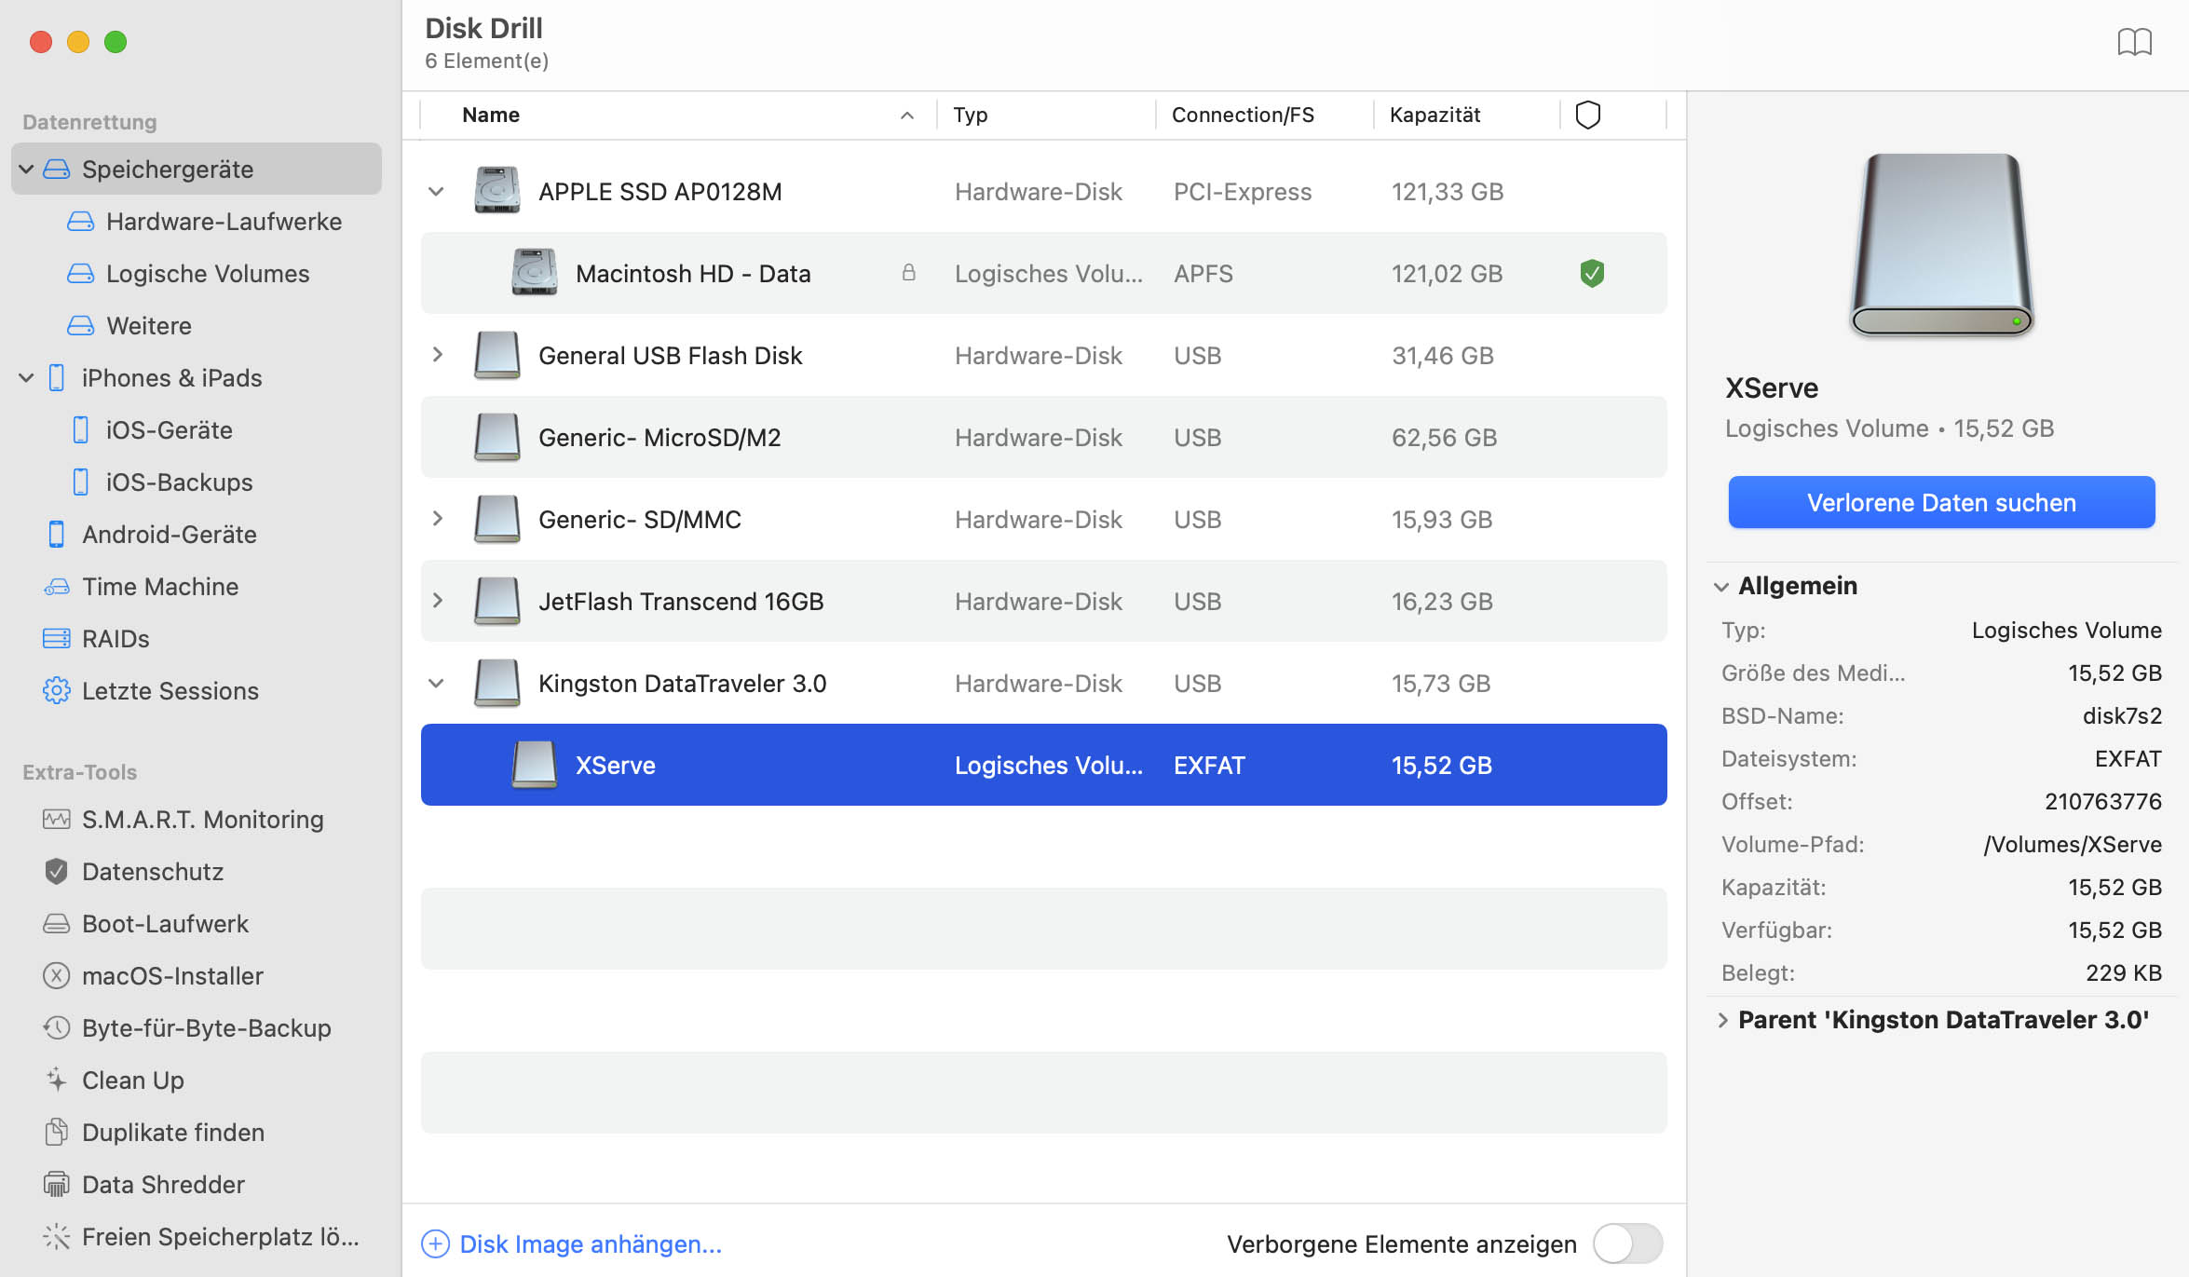Screen dimensions: 2189x1277
Task: Click the iOS-Backups phone icon
Action: pyautogui.click(x=81, y=482)
